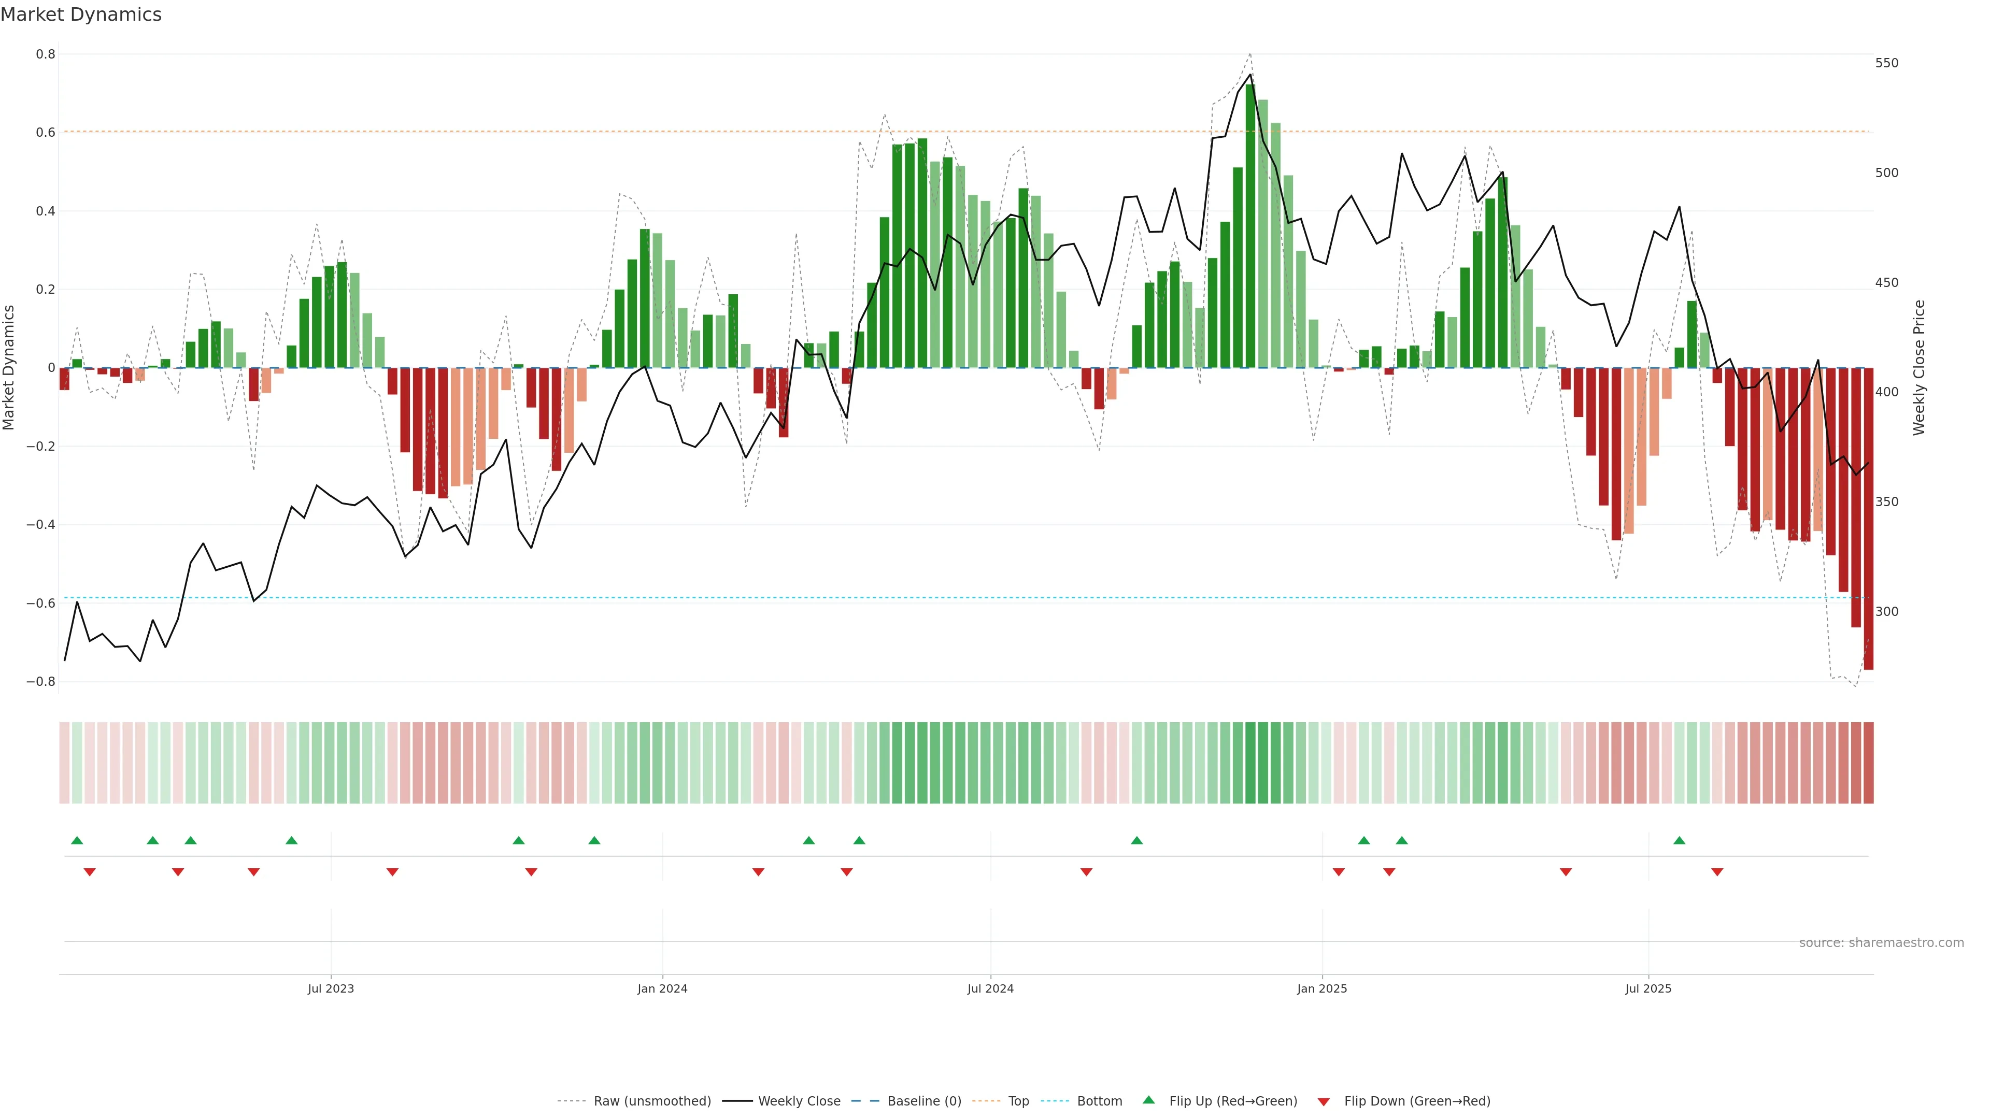The image size is (1990, 1119).
Task: Click the darkest red heatmap cell at far right
Action: pyautogui.click(x=1868, y=763)
